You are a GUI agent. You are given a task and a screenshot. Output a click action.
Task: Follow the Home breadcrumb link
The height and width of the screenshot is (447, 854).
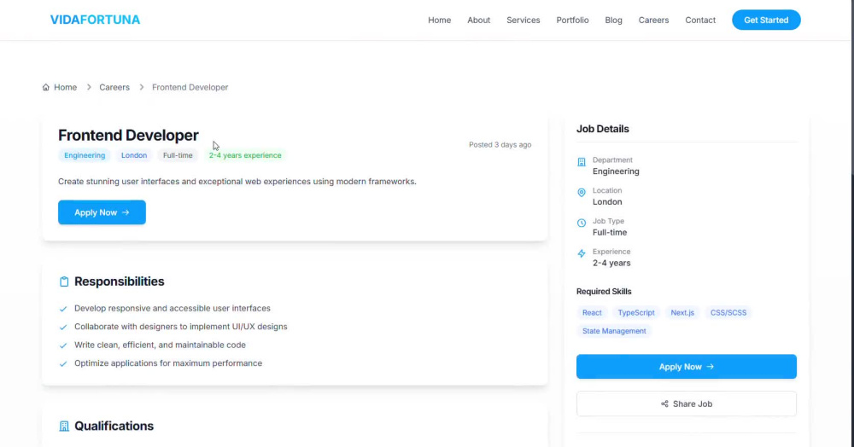(66, 87)
